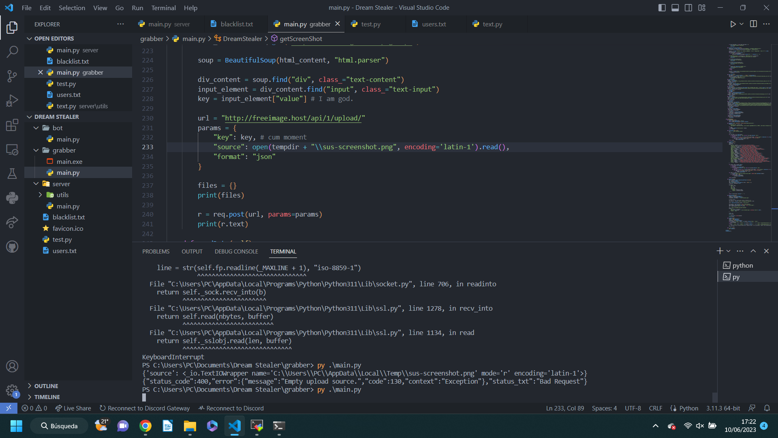Click the code minimap overview

(749, 138)
